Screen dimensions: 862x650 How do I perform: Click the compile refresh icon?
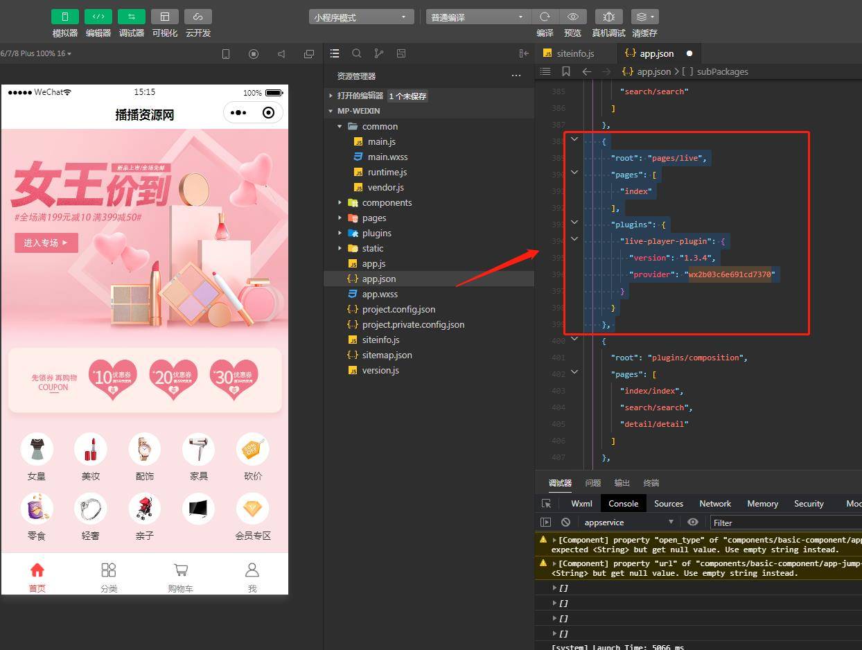pyautogui.click(x=545, y=17)
